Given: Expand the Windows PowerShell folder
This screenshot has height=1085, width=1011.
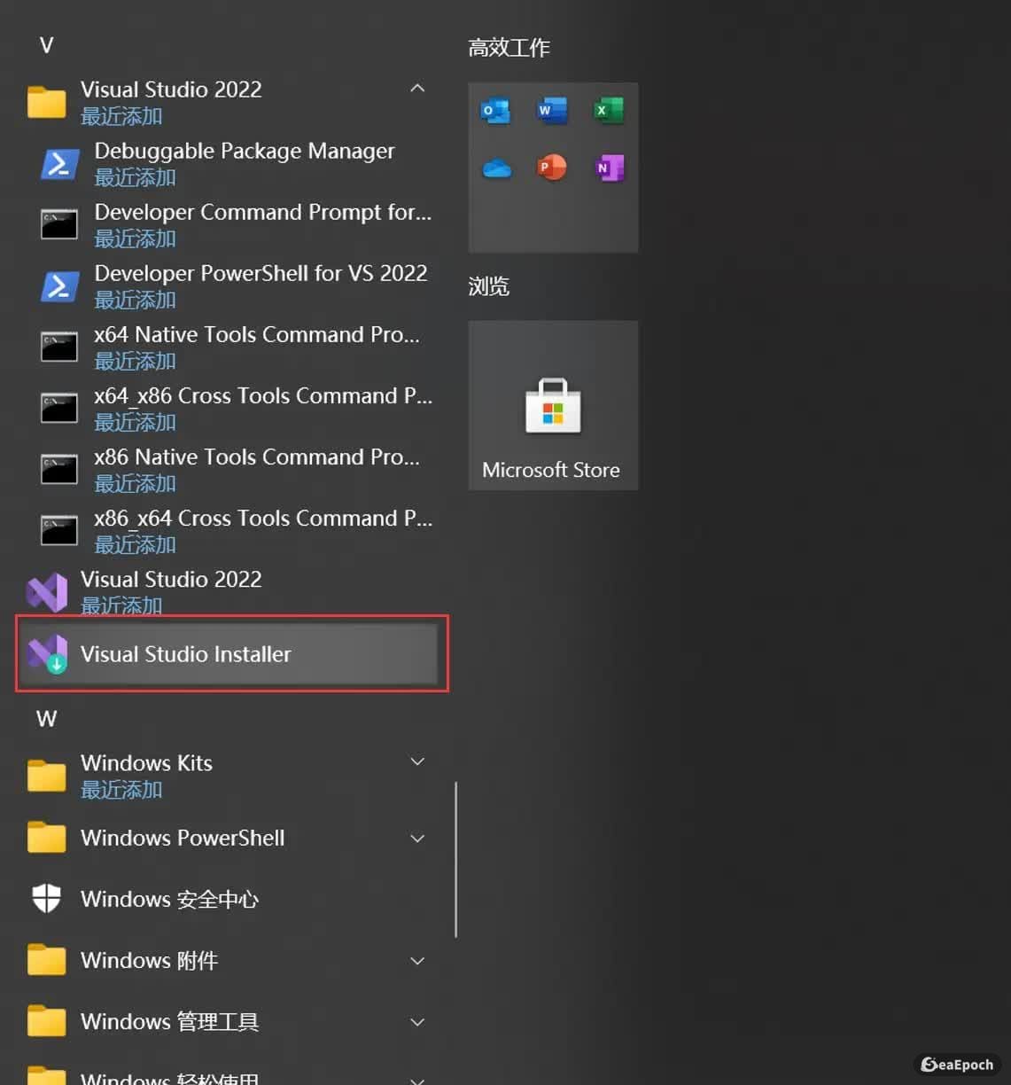Looking at the screenshot, I should pos(417,839).
